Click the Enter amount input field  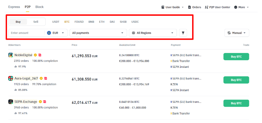26,33
